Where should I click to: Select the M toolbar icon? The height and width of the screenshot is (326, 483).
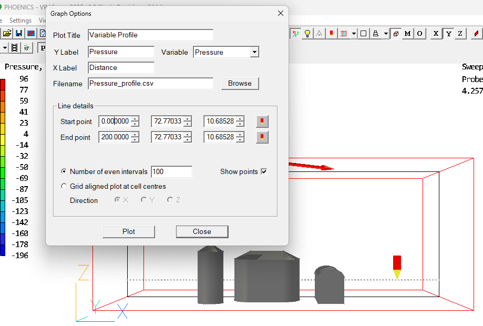click(x=407, y=33)
